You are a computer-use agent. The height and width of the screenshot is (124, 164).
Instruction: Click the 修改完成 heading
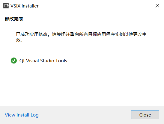14,19
